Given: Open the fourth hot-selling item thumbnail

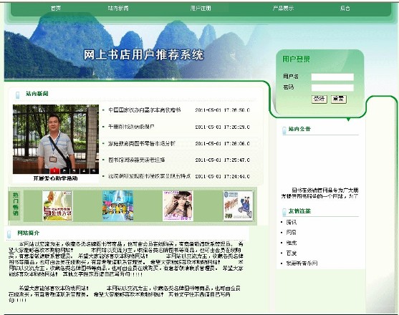Looking at the screenshot, I should click(238, 205).
